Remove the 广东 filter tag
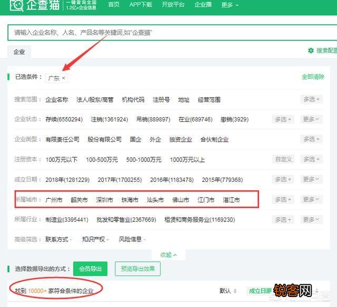The width and height of the screenshot is (337, 307). (64, 78)
